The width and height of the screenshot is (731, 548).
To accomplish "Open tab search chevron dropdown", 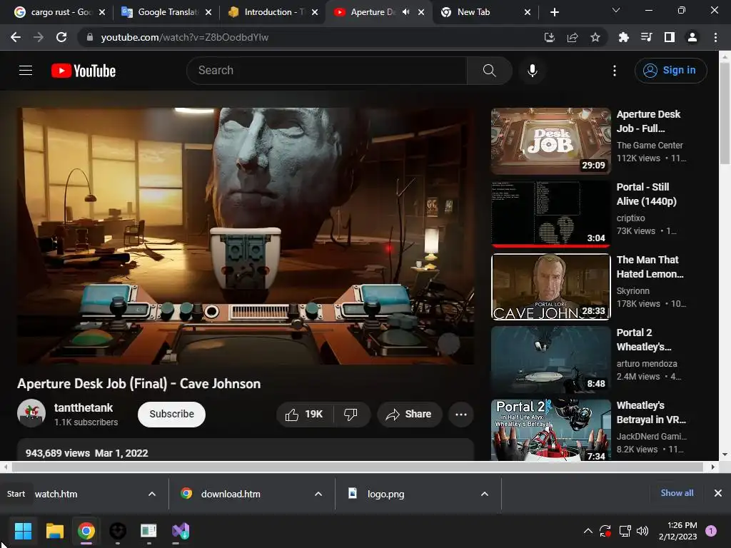I will coord(615,10).
